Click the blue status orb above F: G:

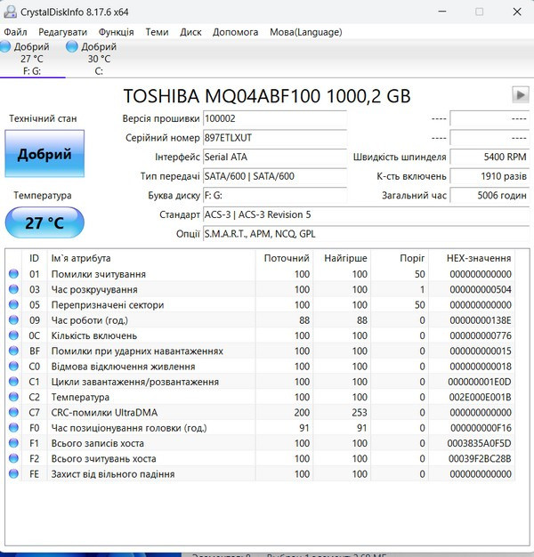[x=5, y=46]
